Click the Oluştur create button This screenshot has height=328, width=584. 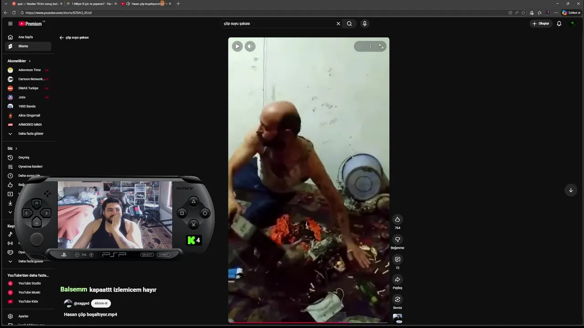(x=541, y=24)
